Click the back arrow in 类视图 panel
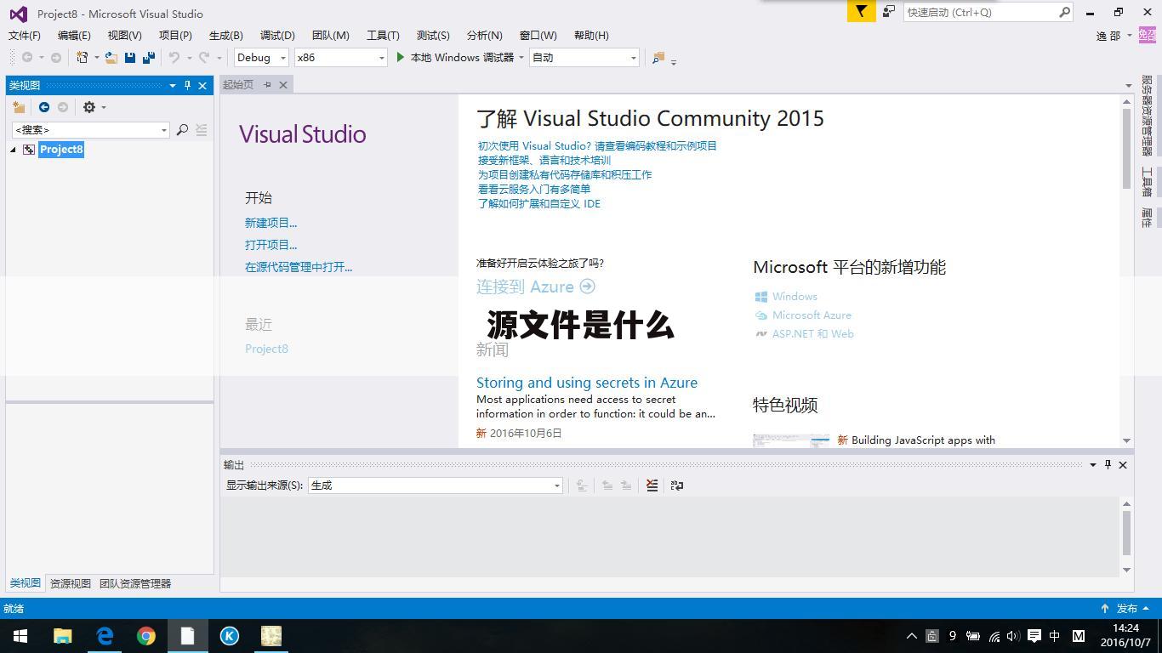This screenshot has height=653, width=1162. point(44,107)
